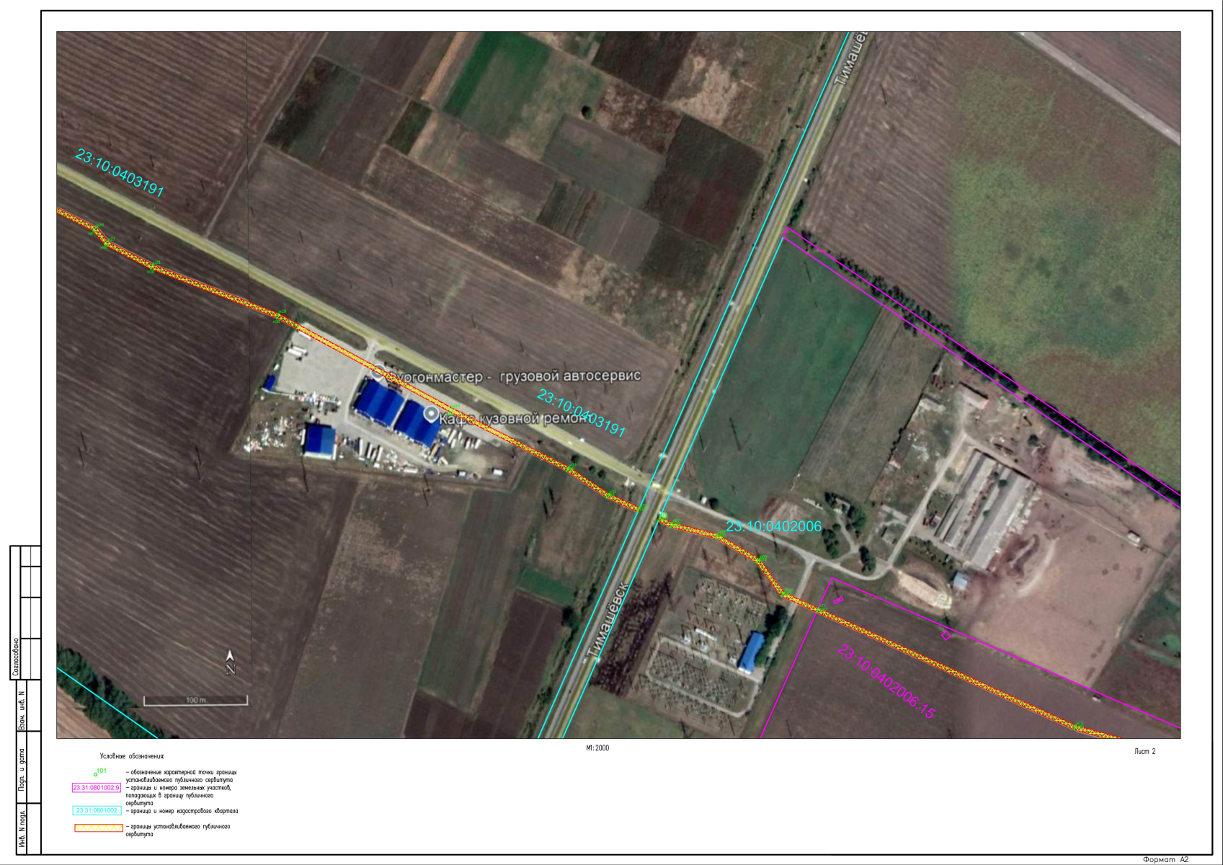Click the Лист 2 sheet label
Image resolution: width=1223 pixels, height=865 pixels.
1144,751
